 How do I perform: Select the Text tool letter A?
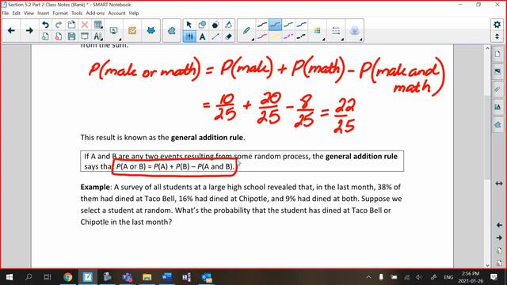pyautogui.click(x=203, y=36)
